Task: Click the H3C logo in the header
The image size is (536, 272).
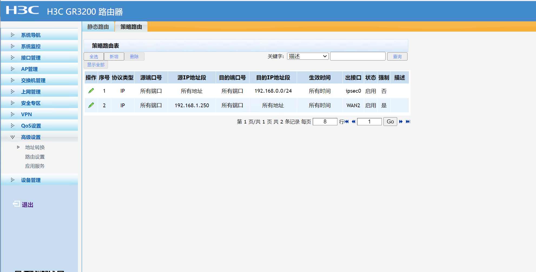Action: (22, 10)
